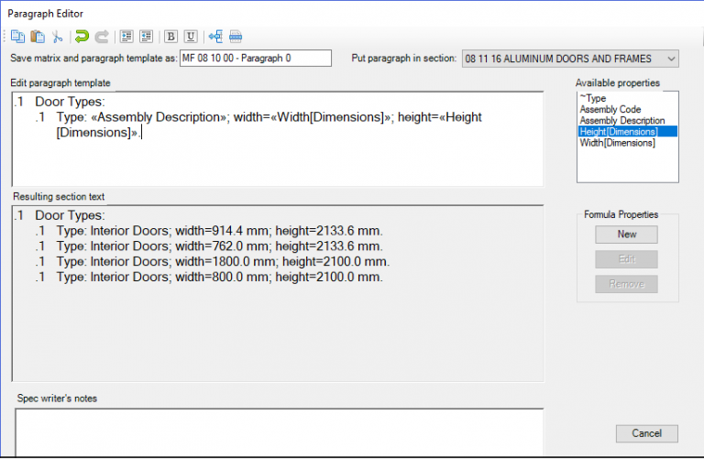Click New button under Formula Properties
This screenshot has width=704, height=459.
[626, 235]
